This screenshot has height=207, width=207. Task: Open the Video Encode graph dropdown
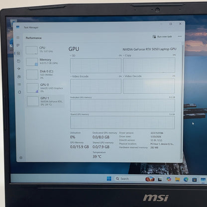point(79,76)
